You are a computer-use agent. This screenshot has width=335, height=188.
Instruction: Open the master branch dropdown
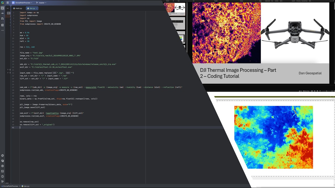click(41, 3)
